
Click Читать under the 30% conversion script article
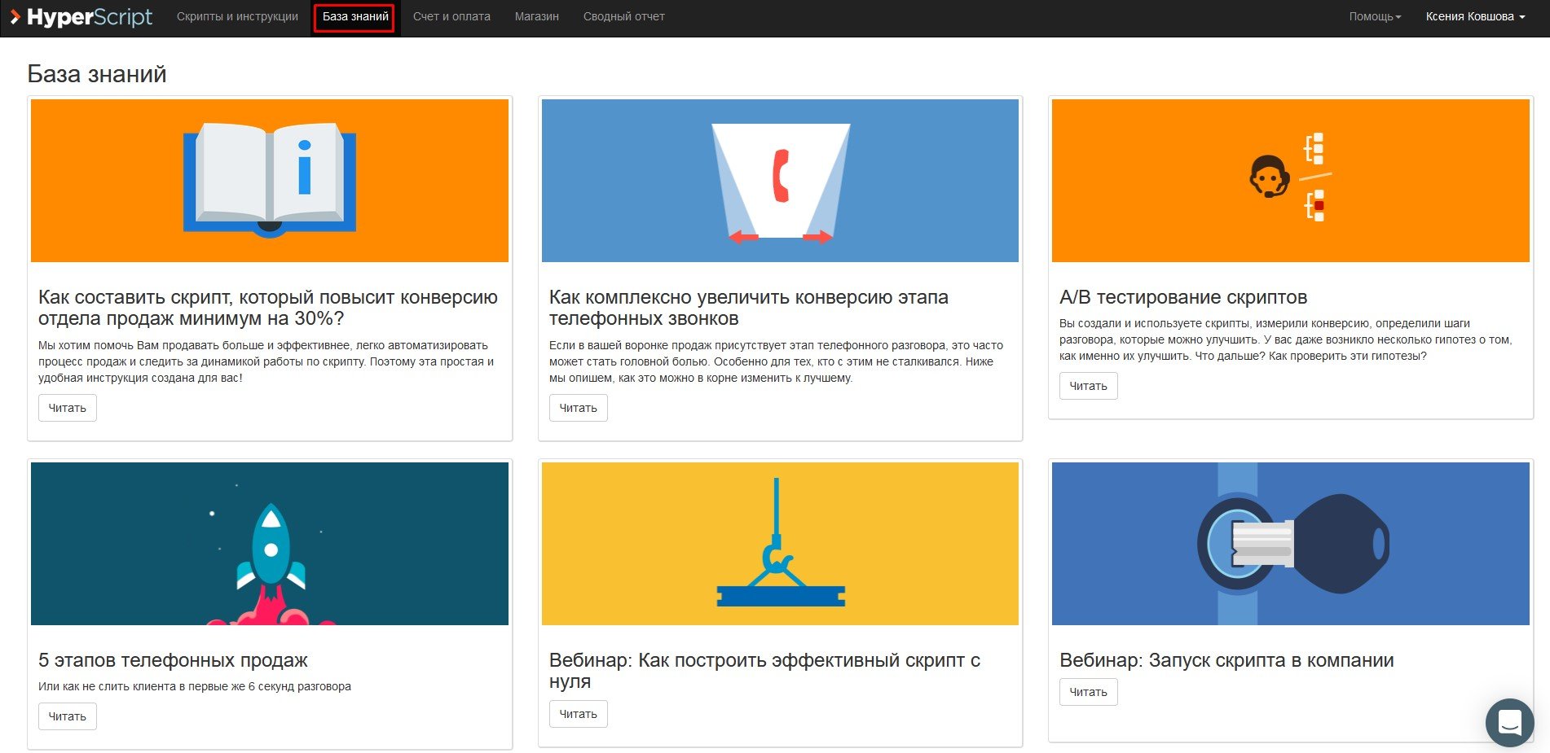click(68, 408)
